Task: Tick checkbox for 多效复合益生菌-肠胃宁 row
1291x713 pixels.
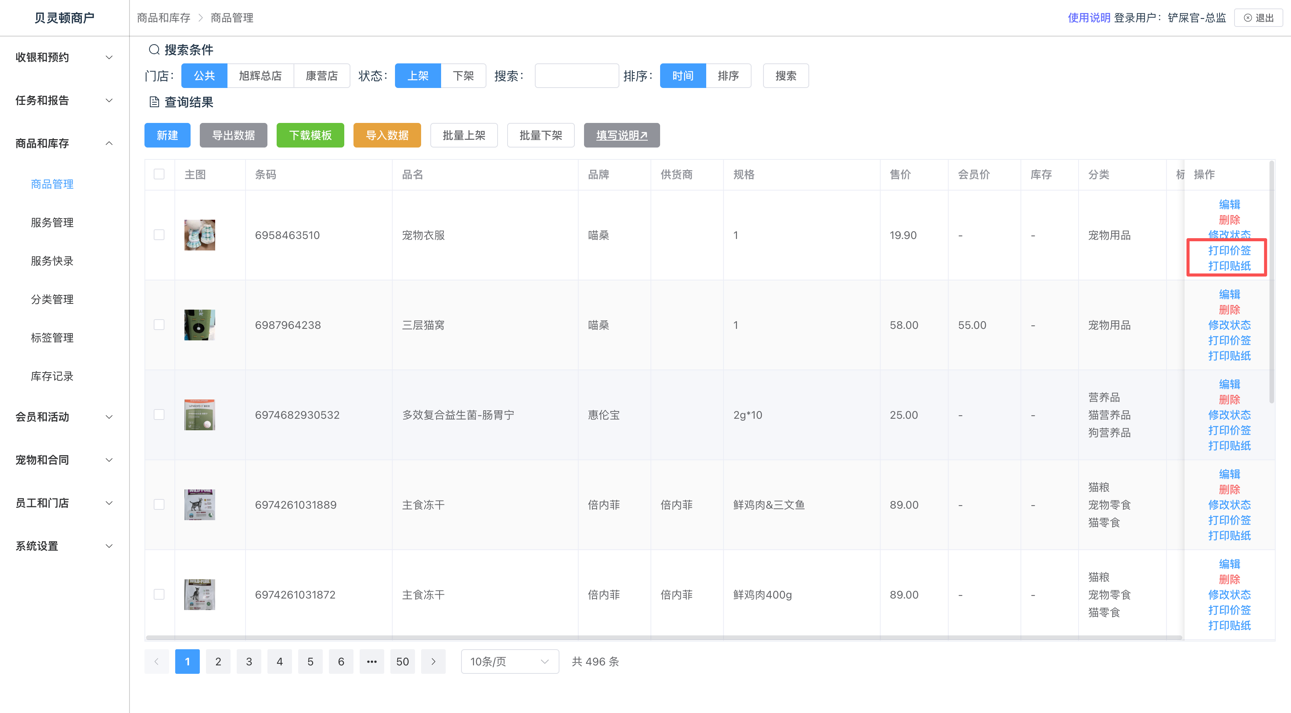Action: click(x=159, y=415)
